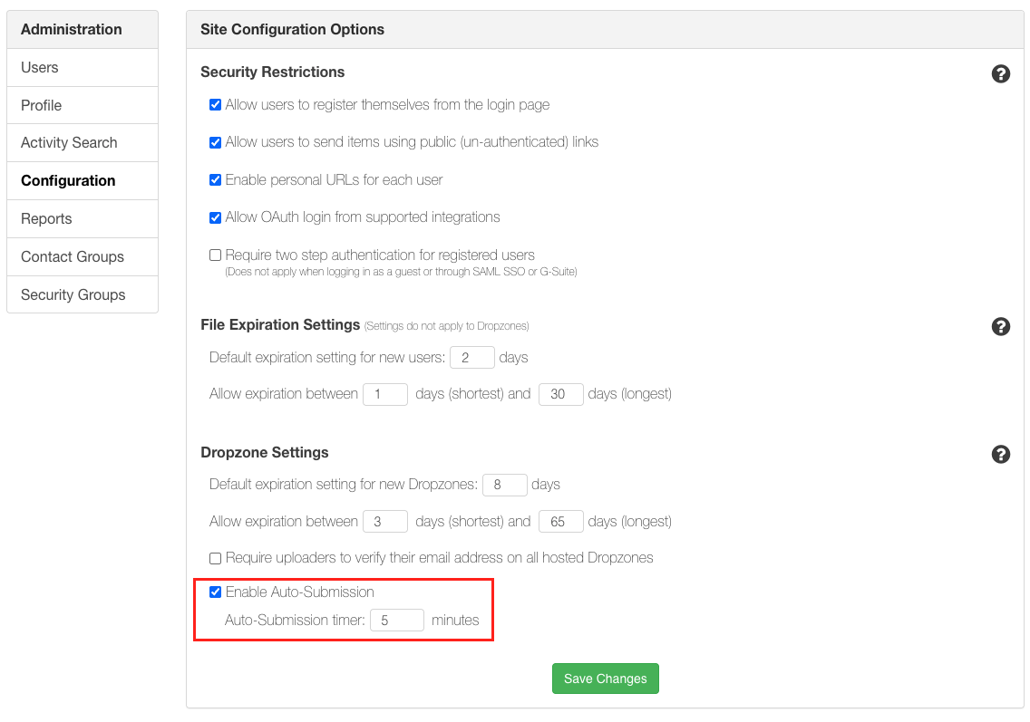Screen dimensions: 1030x722
Task: Click the Save Changes button
Action: (605, 678)
